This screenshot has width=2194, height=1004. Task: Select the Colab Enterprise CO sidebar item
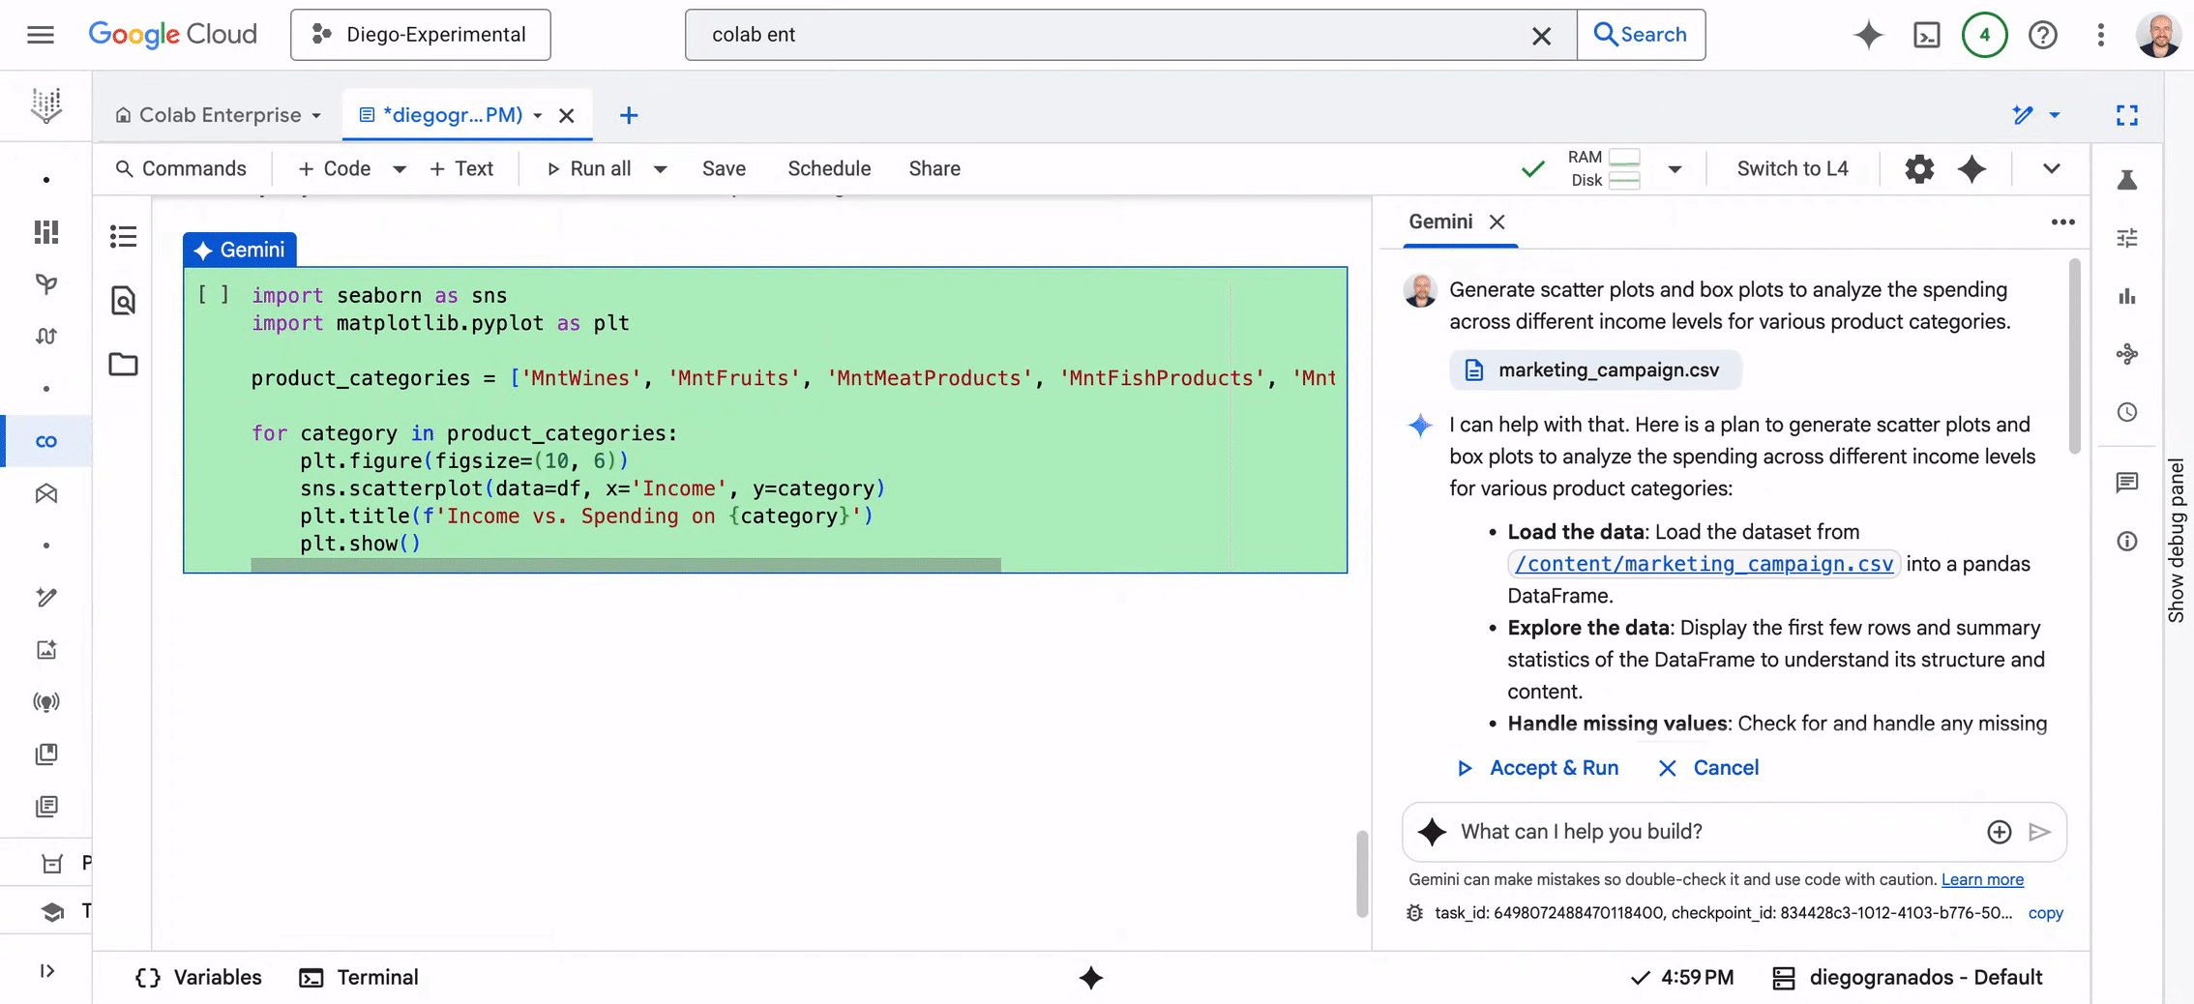click(46, 441)
